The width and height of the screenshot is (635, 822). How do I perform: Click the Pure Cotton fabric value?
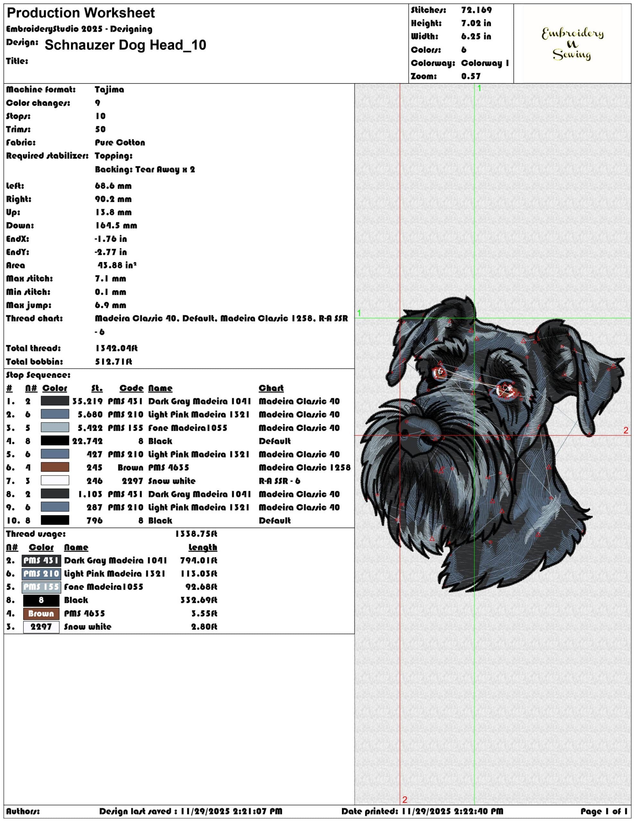[120, 143]
